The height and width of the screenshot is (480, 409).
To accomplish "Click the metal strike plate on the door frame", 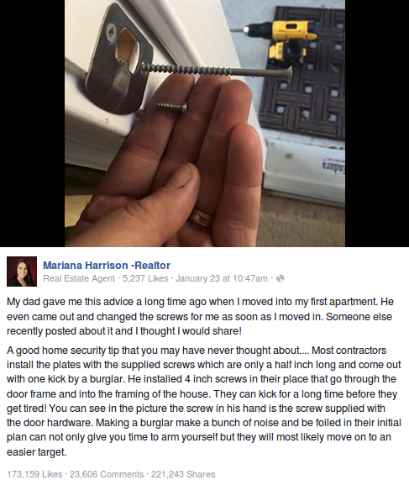I will point(119,61).
